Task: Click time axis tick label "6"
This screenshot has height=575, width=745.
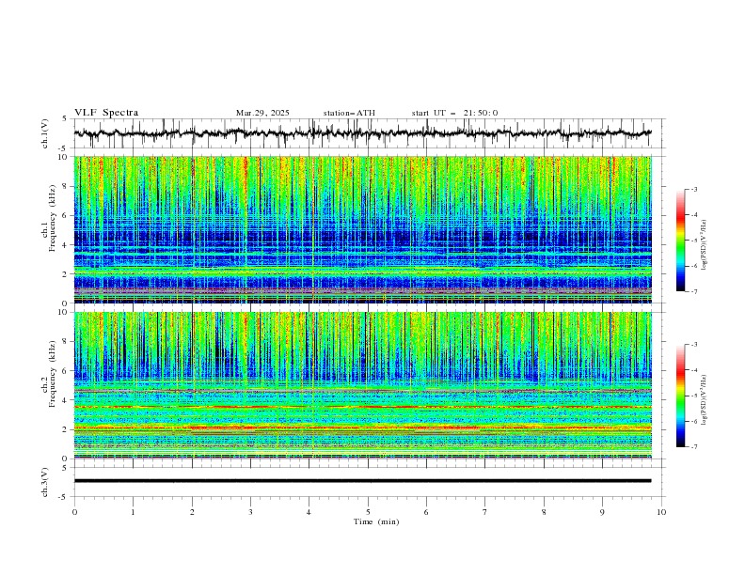Action: pos(426,512)
